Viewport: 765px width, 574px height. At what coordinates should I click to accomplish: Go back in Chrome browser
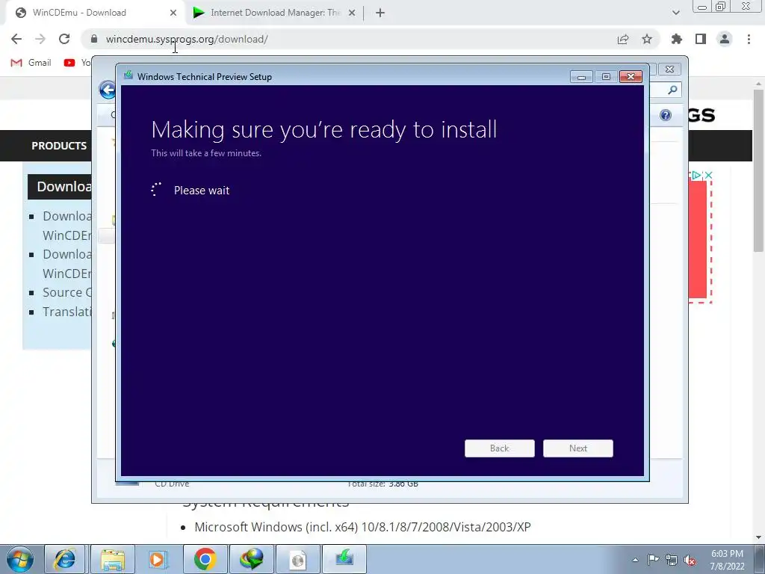pyautogui.click(x=16, y=39)
